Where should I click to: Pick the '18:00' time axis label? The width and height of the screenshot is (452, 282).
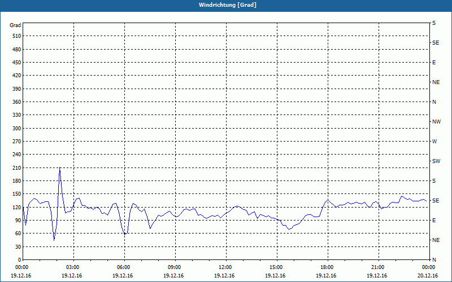pos(327,267)
